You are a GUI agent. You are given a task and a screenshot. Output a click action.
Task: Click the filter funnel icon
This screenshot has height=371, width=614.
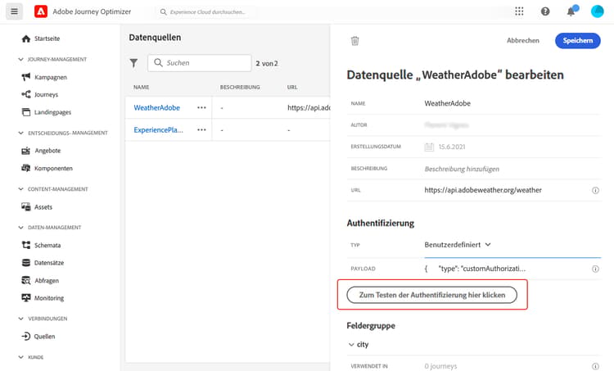[133, 63]
